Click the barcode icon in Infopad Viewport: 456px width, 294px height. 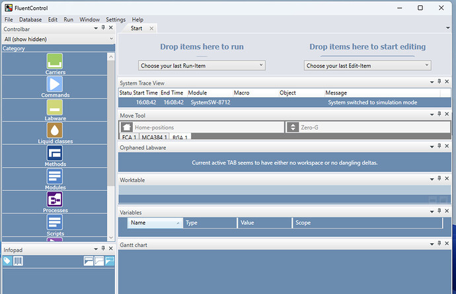pos(17,261)
